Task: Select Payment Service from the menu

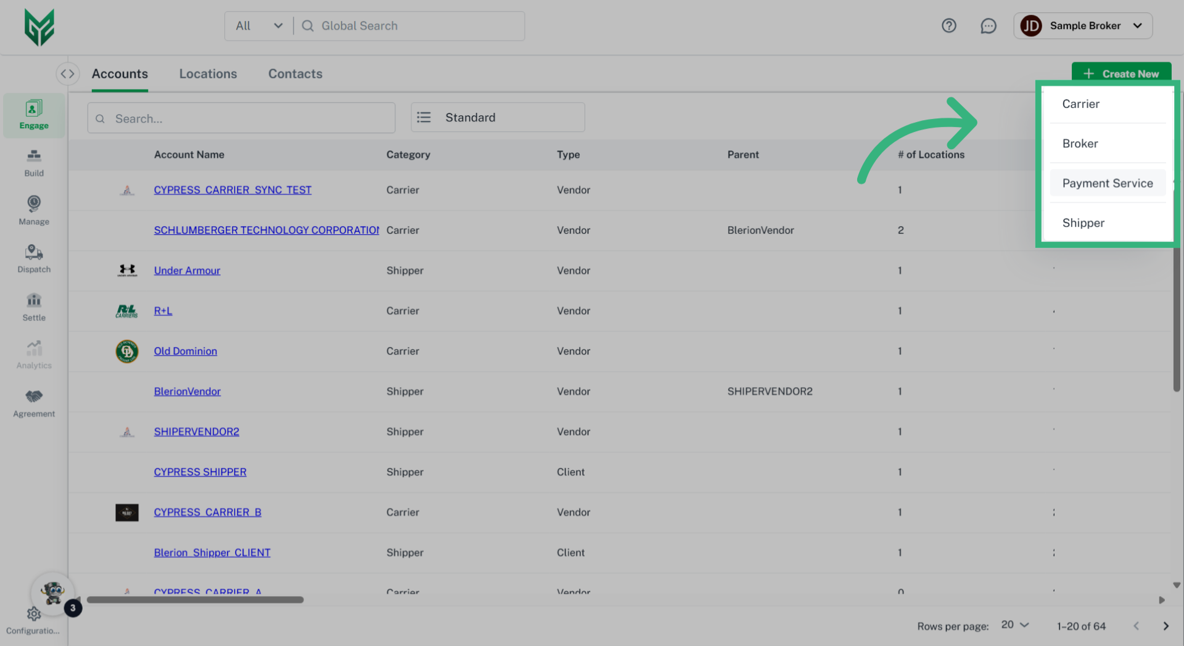Action: coord(1107,183)
